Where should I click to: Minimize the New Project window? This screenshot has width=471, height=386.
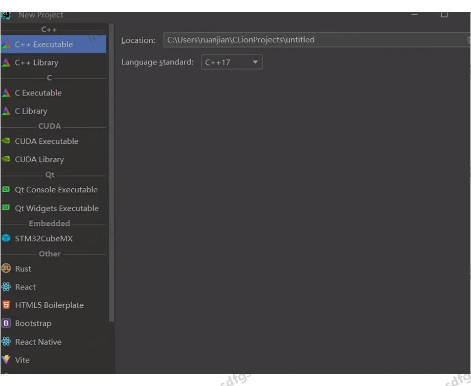click(x=415, y=14)
